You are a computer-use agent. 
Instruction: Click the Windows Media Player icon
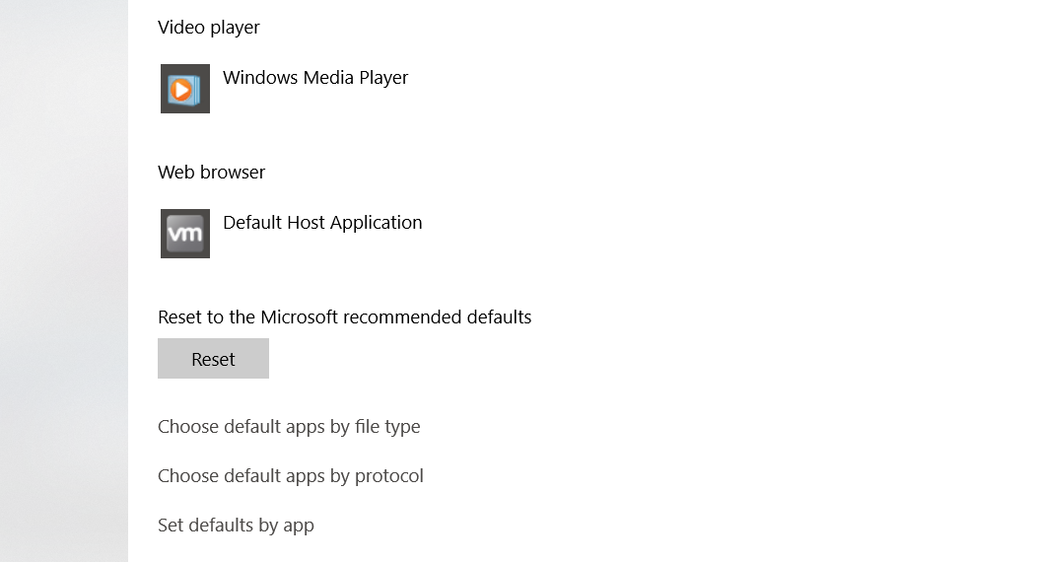tap(185, 89)
